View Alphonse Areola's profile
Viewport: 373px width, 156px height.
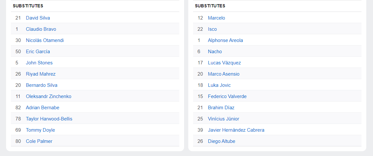click(225, 40)
